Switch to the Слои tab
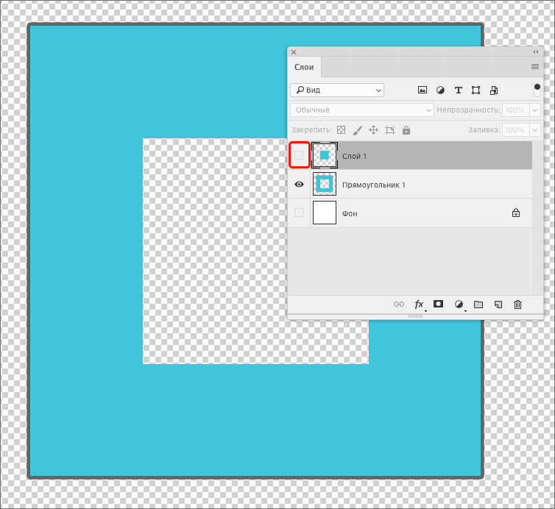This screenshot has height=509, width=555. [x=304, y=67]
